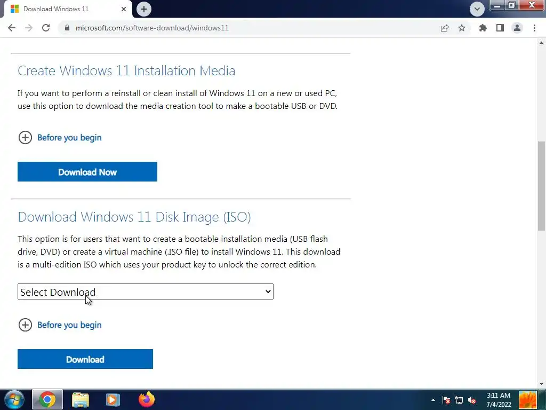
Task: Click the Create Windows 11 Installation Media heading
Action: click(126, 71)
